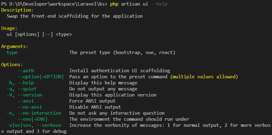
Task: Click the '--env[=ENV]' option
Action: click(x=32, y=119)
